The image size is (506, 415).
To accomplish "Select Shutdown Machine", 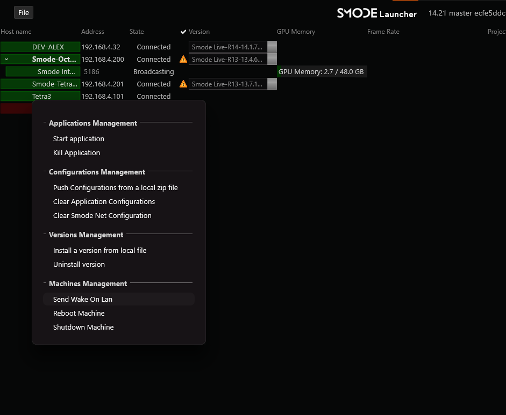I will point(83,327).
